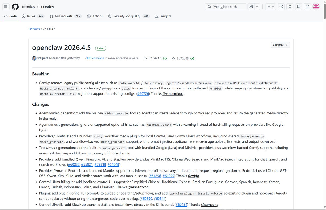Click the openclaw plugins install --force code
Image resolution: width=326 pixels, height=210 pixels.
pyautogui.click(x=196, y=193)
